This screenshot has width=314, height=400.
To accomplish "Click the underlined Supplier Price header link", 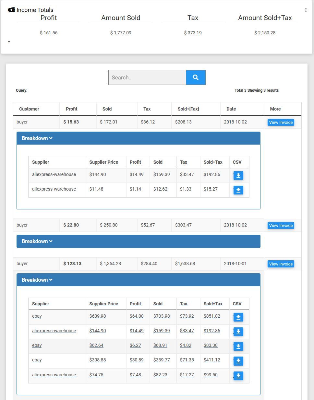I will coord(104,304).
